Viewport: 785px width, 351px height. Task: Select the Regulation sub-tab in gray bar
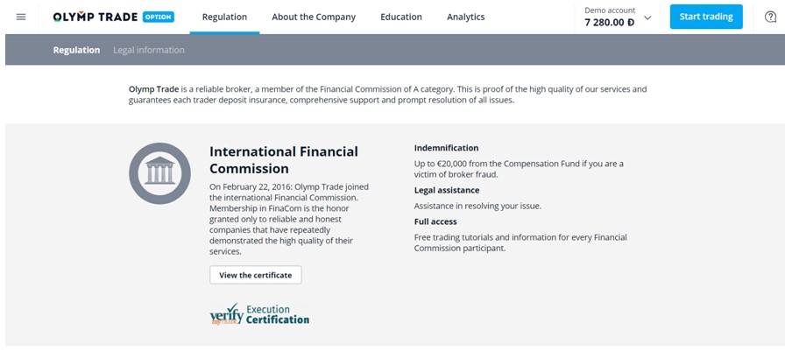pyautogui.click(x=76, y=50)
